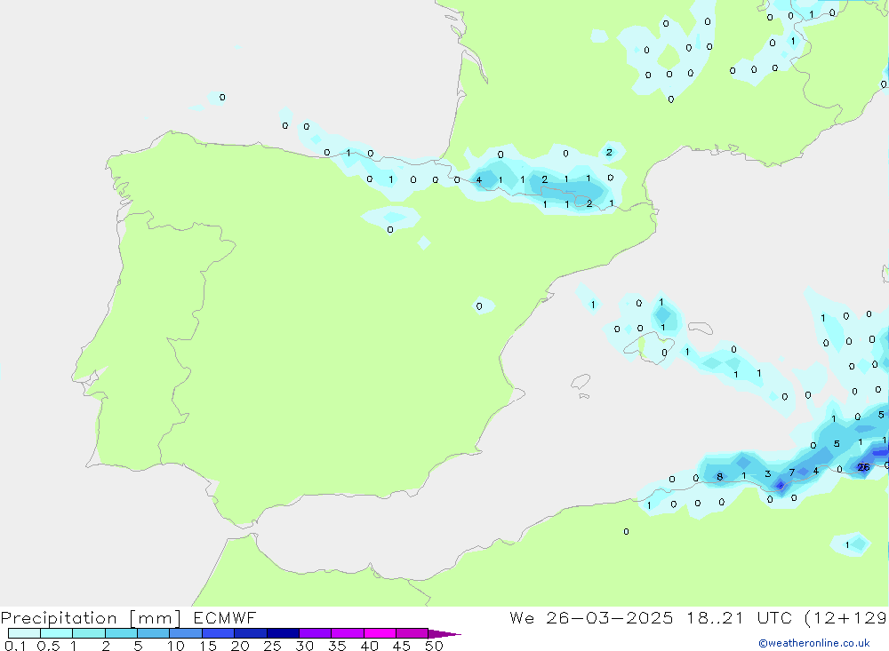889x651 pixels.
Task: Click the '18..21 UTC' time text
Action: pos(739,617)
